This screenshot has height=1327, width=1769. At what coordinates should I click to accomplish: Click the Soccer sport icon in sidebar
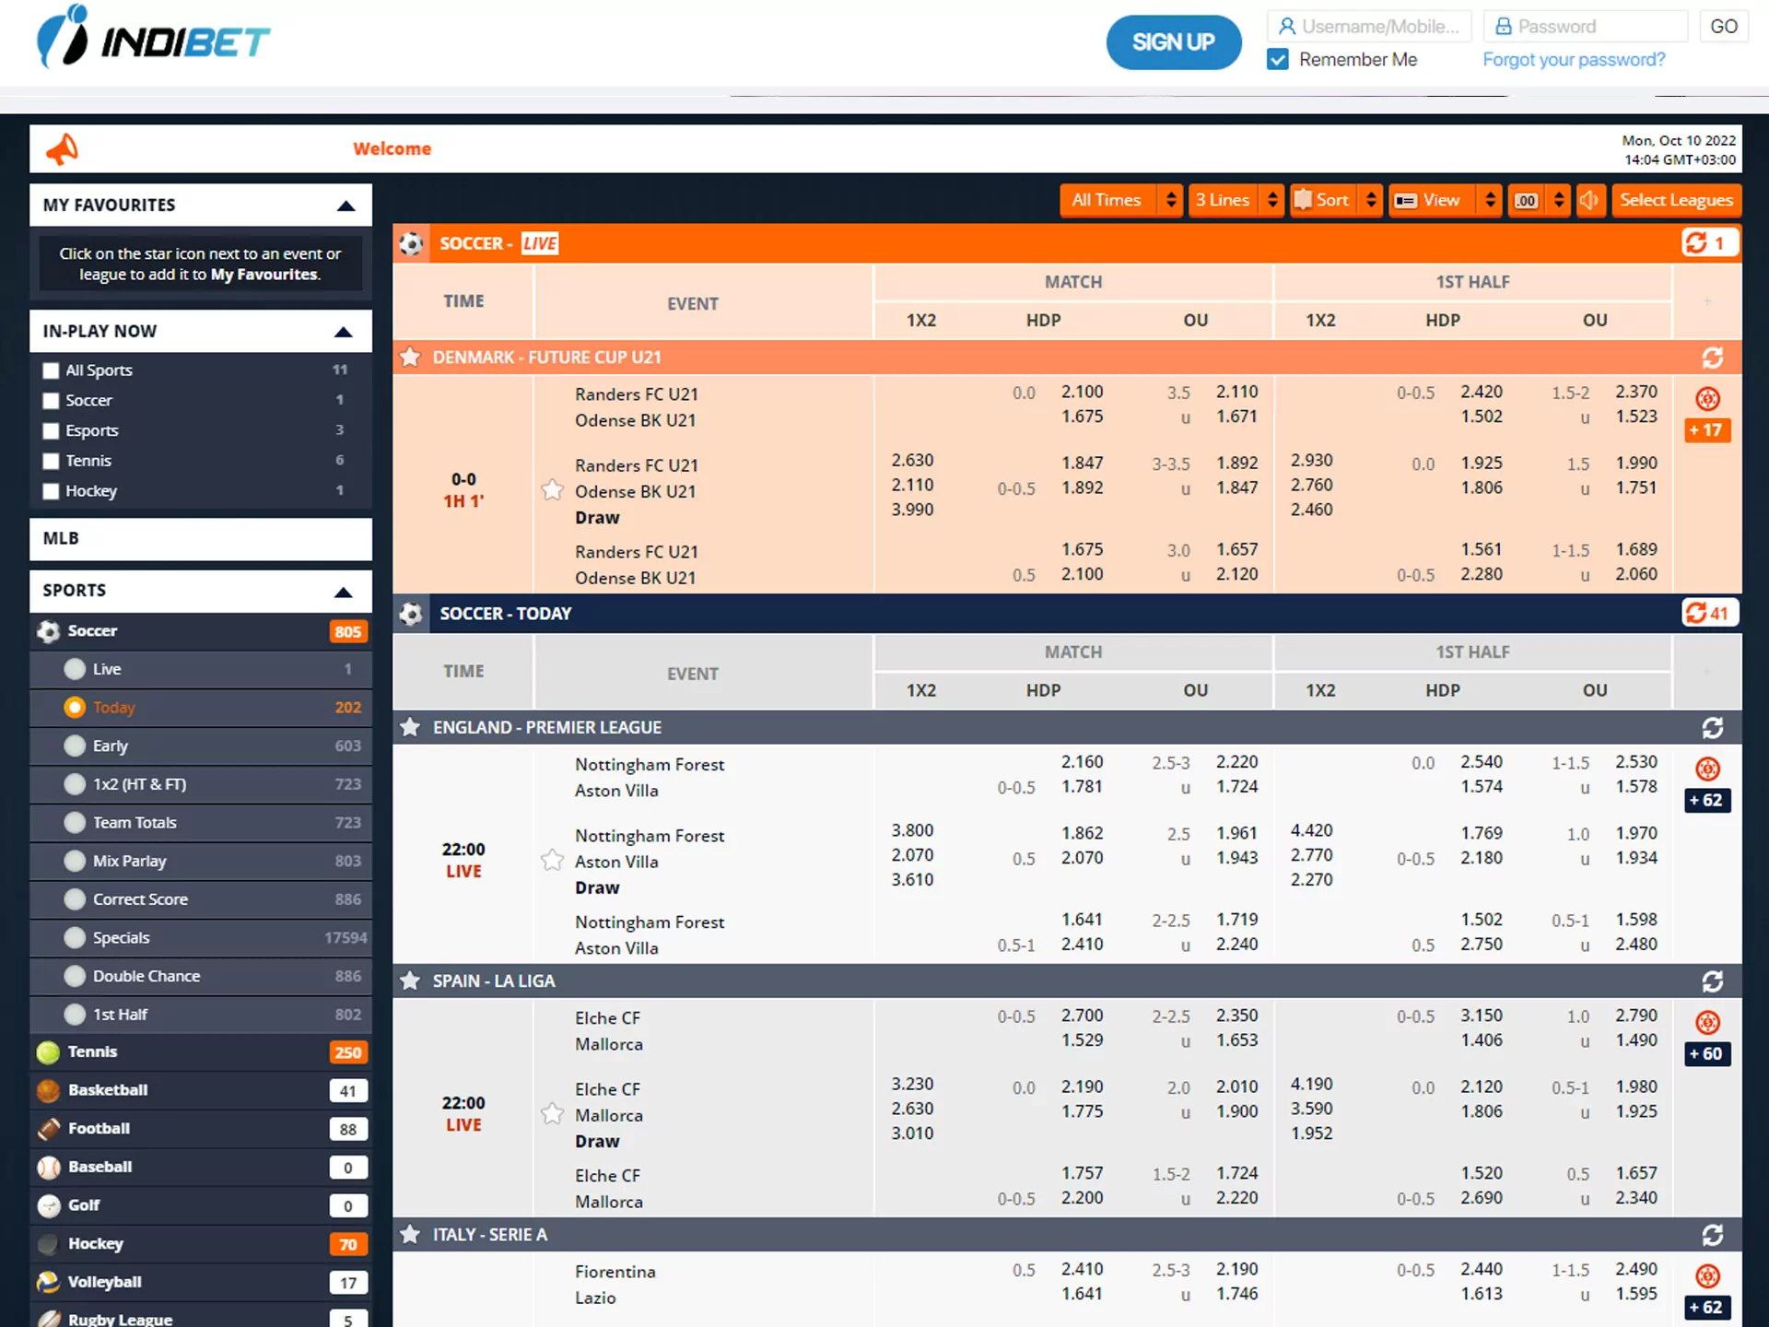[x=50, y=630]
